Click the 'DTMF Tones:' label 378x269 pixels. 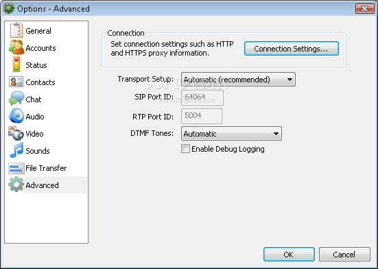[152, 133]
